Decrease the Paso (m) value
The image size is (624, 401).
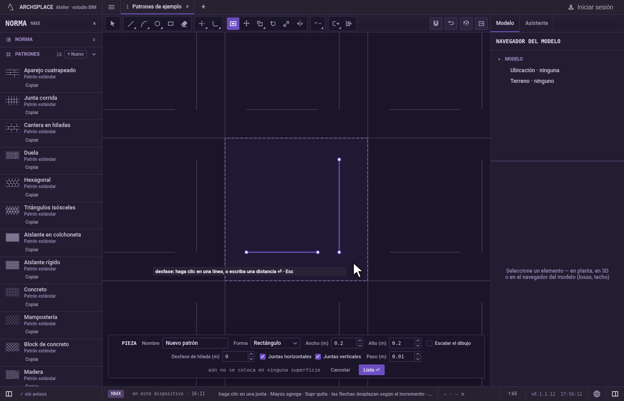(x=418, y=359)
